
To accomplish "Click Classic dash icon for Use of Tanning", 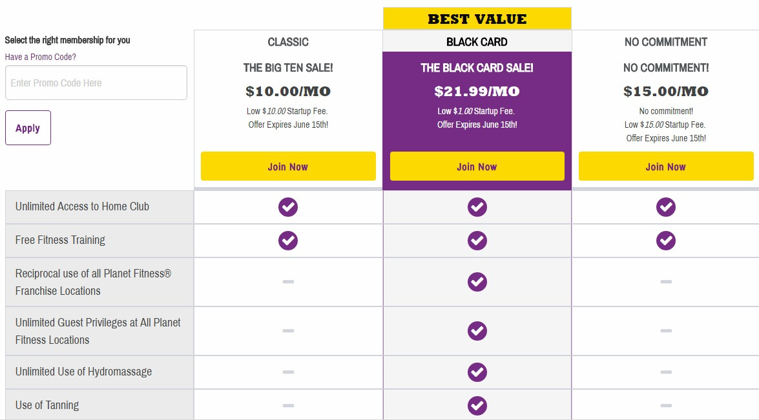I will (288, 406).
